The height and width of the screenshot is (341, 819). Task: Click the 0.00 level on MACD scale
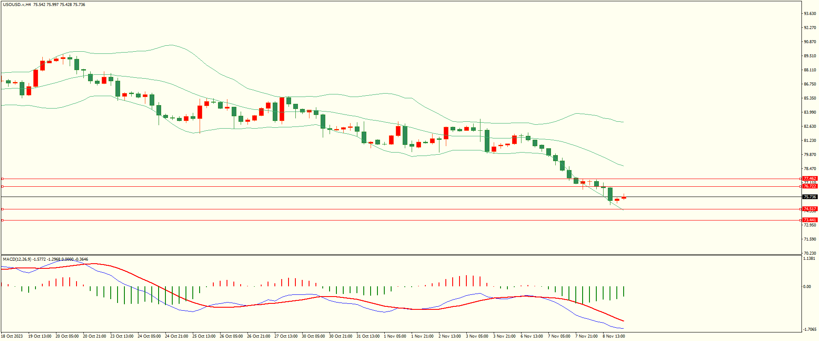click(x=807, y=286)
